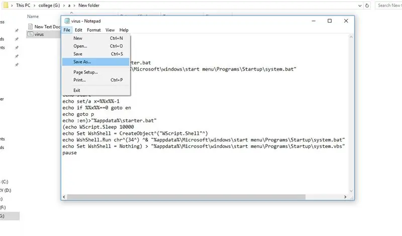Click the first Quick access pin icon
The height and width of the screenshot is (236, 402).
[17, 31]
